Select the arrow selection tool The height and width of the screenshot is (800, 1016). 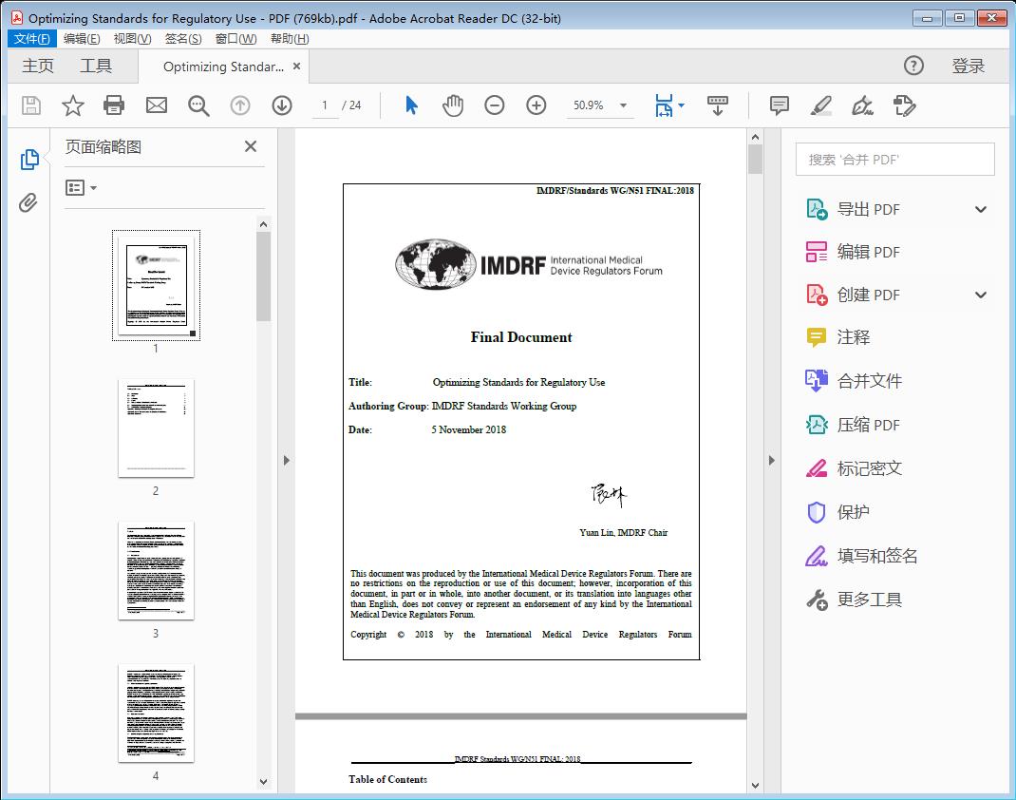(x=411, y=105)
